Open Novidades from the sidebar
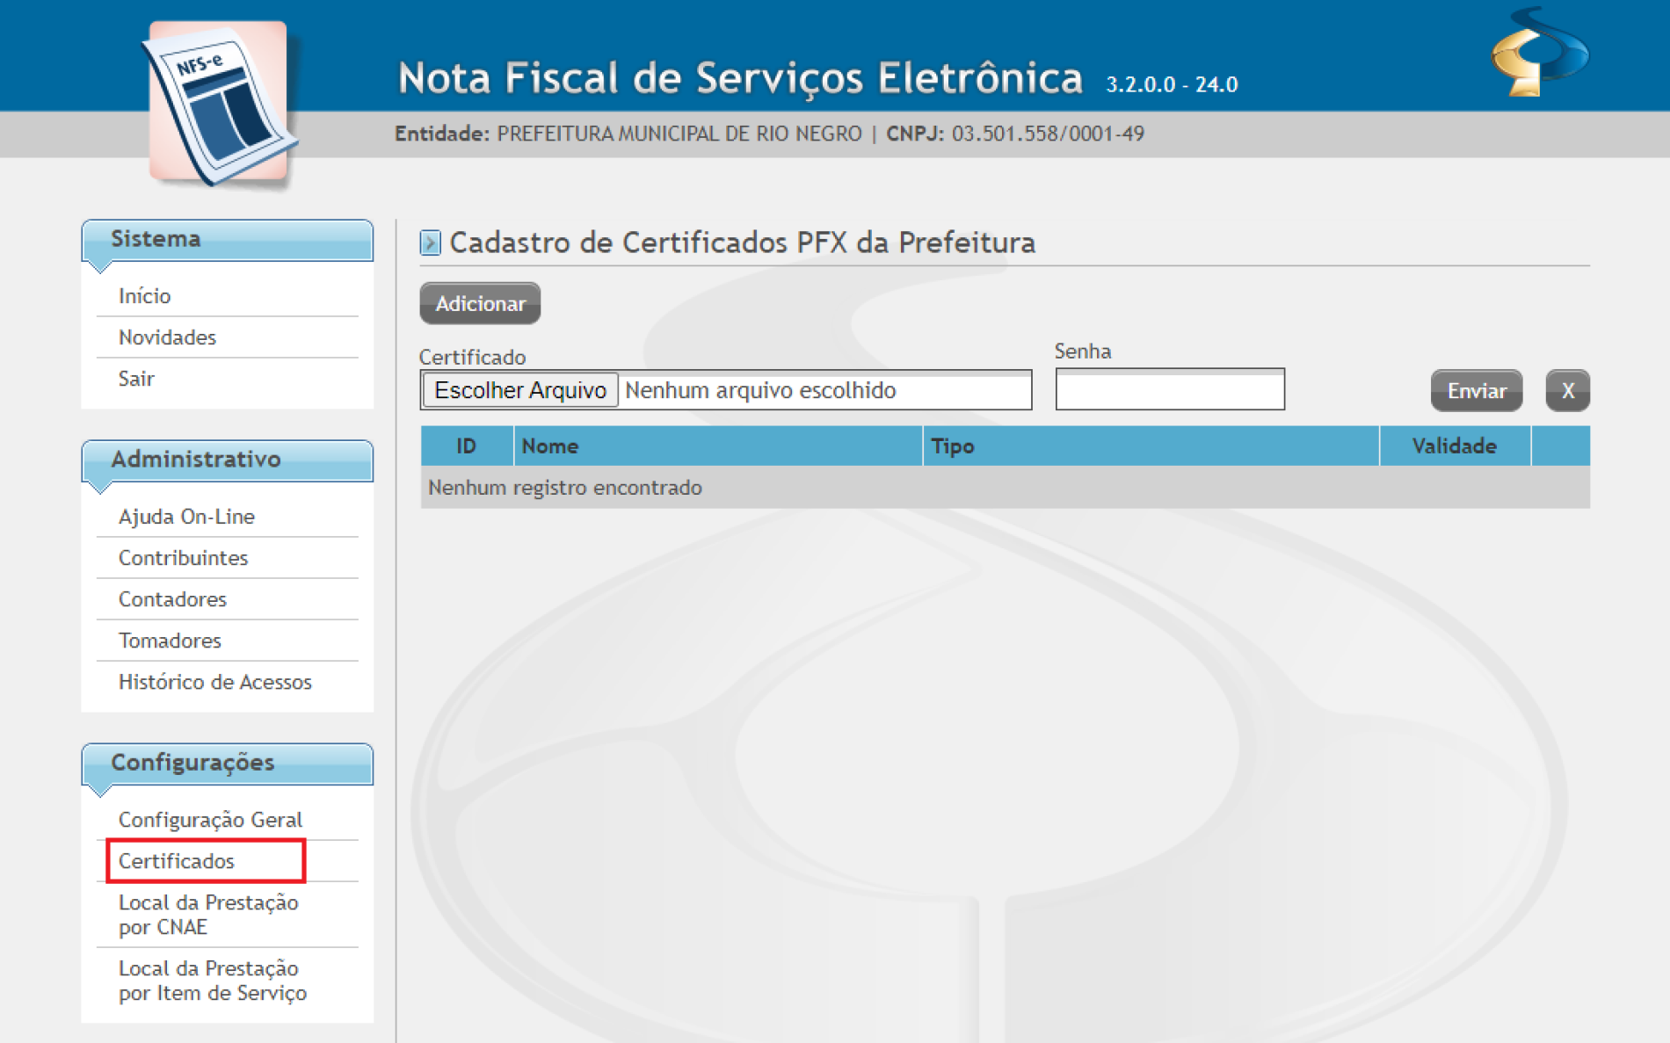Screen dimensions: 1670x1043 coord(167,337)
